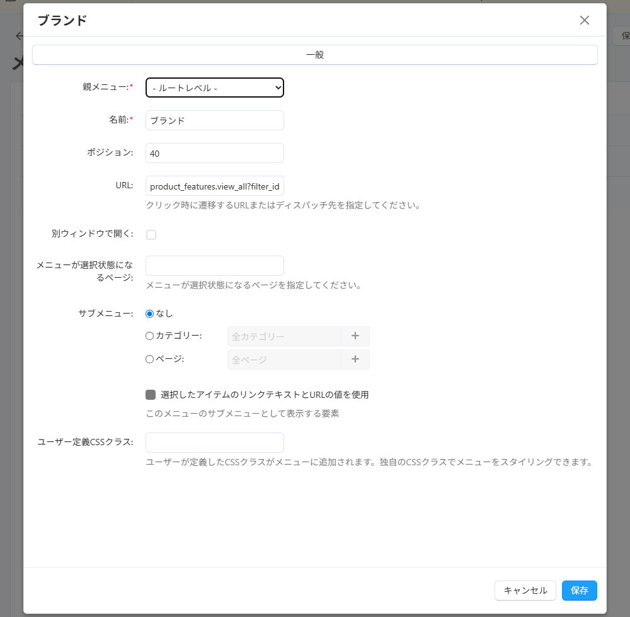This screenshot has height=617, width=630.
Task: Click the 全カテゴリー picker field
Action: point(283,336)
